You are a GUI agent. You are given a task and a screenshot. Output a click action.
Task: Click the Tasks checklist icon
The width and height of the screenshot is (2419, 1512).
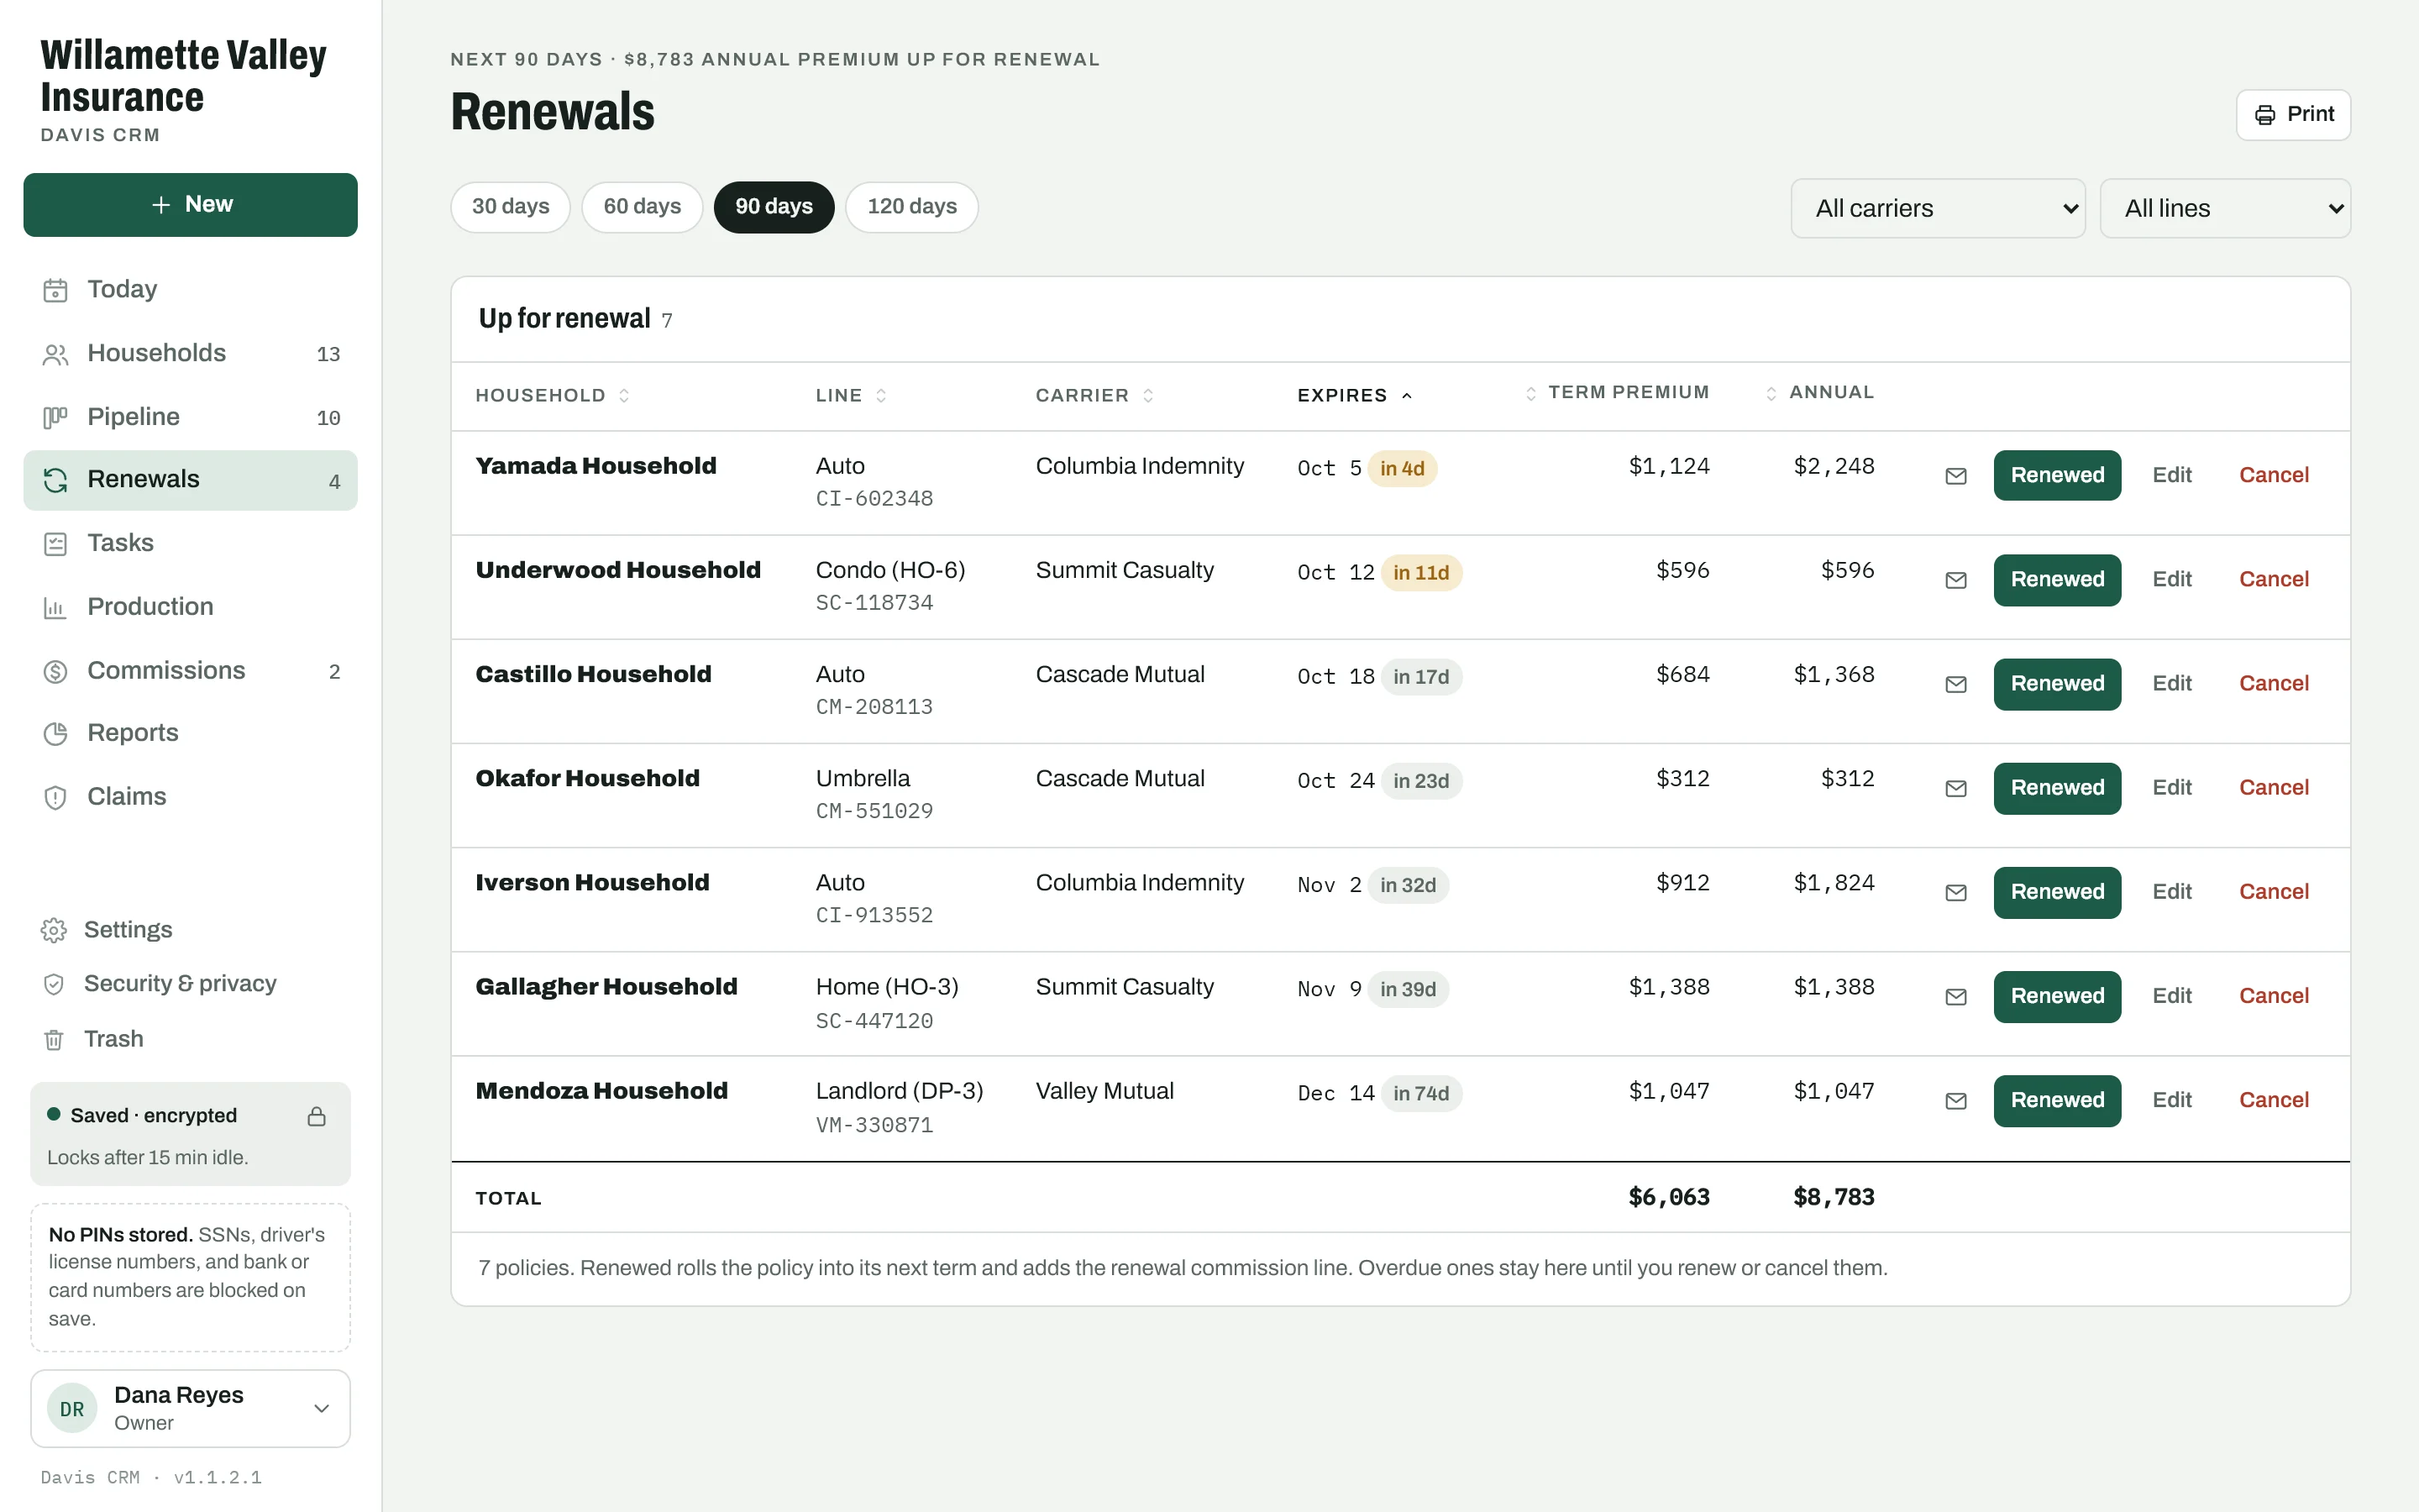point(55,543)
